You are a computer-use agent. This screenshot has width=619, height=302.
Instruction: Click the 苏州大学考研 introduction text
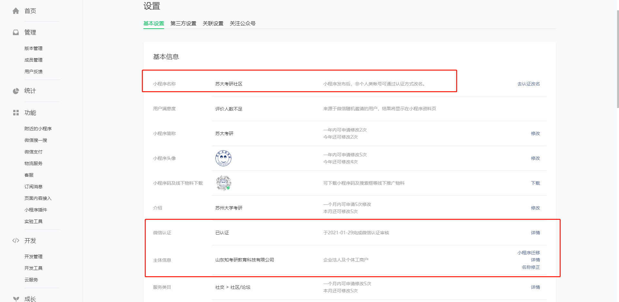[229, 208]
